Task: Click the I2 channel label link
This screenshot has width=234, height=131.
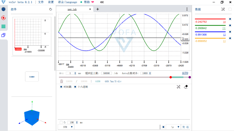Action: pos(224,35)
